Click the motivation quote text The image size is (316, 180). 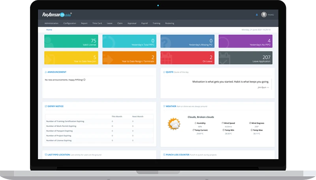tap(231, 82)
